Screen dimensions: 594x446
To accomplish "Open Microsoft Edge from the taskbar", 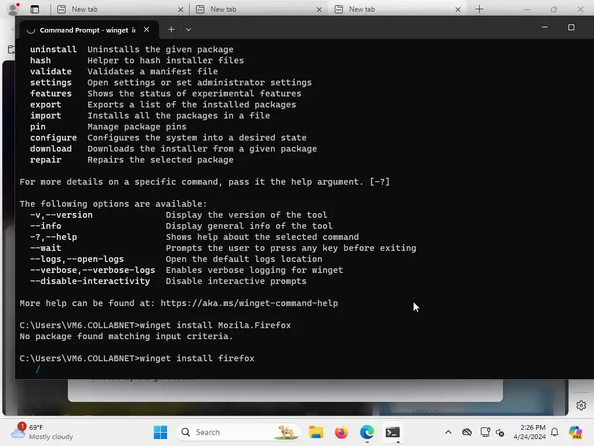I will [x=367, y=432].
